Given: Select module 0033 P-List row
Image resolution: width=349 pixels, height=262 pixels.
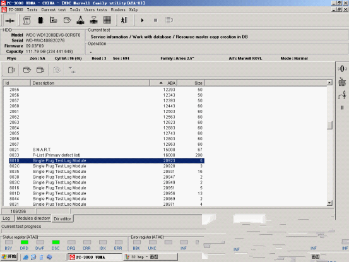Looking at the screenshot, I should coord(107,155).
